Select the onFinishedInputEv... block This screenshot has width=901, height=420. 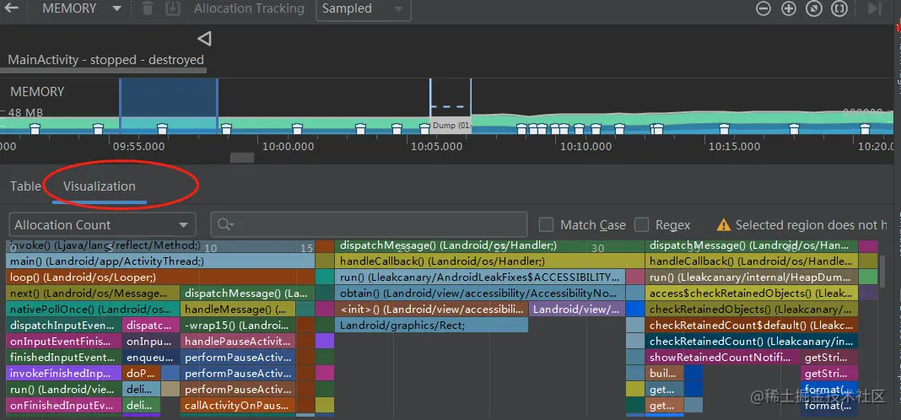tap(63, 406)
